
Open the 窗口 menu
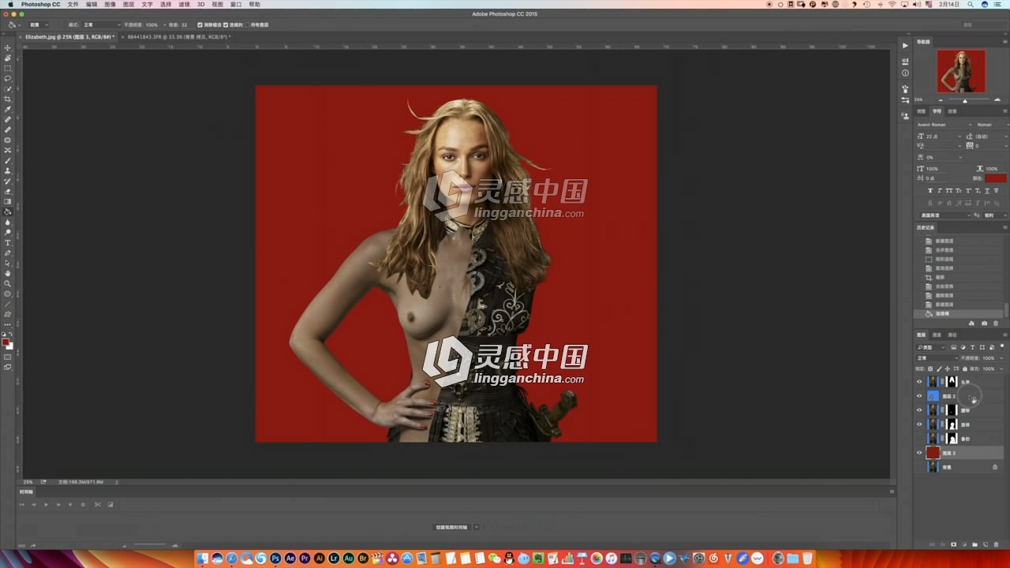pos(236,4)
